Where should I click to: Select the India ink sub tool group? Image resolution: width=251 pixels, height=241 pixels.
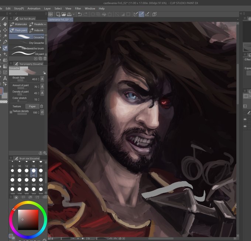click(x=38, y=30)
